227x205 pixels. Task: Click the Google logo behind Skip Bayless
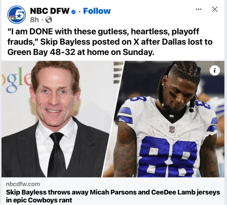17,80
